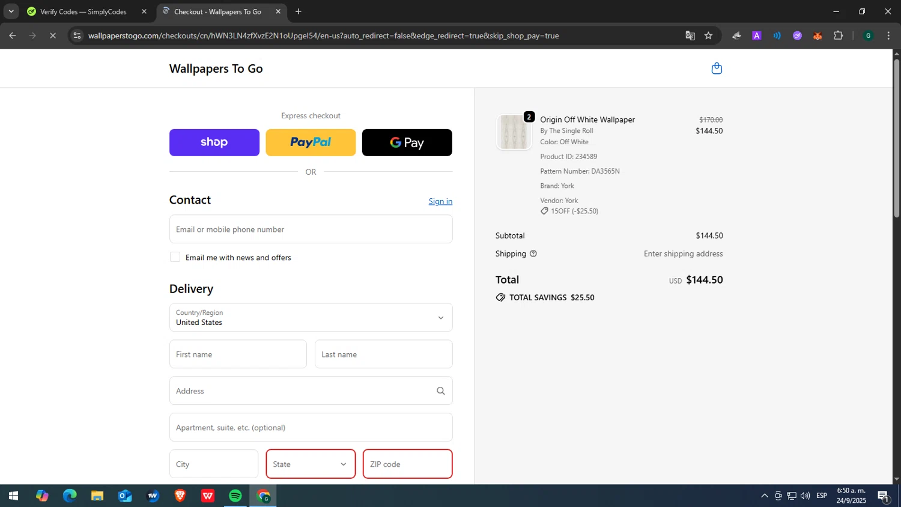
Task: Go back using browser back arrow
Action: tap(13, 35)
